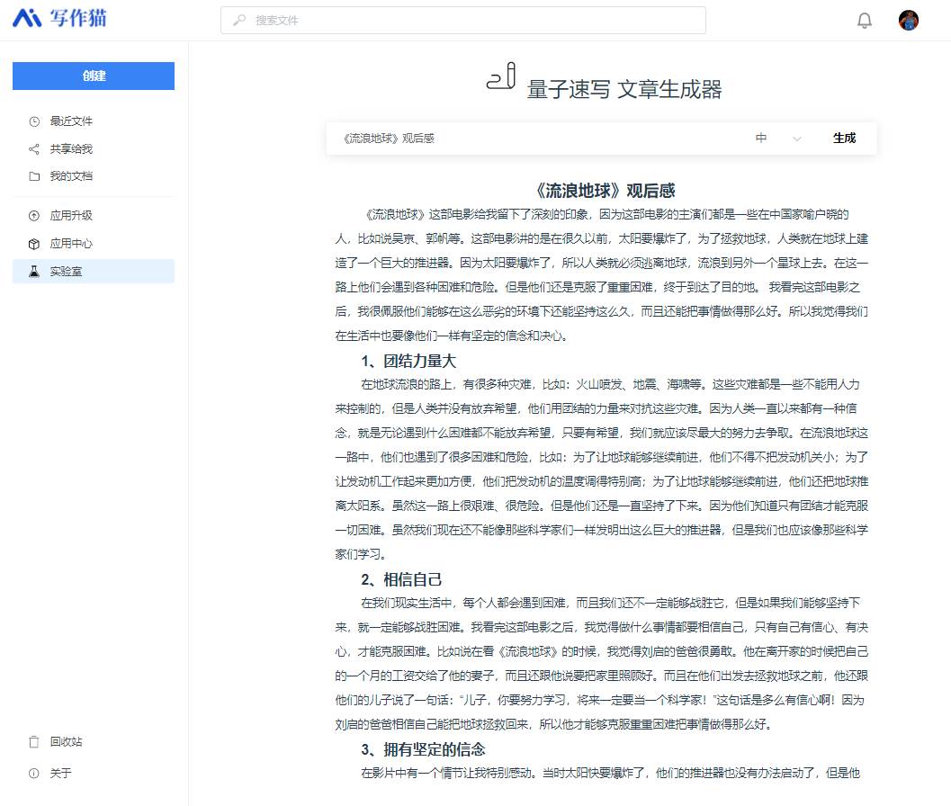Click the cube icon for 应用中心
Viewport: 951px width, 806px height.
click(x=34, y=244)
